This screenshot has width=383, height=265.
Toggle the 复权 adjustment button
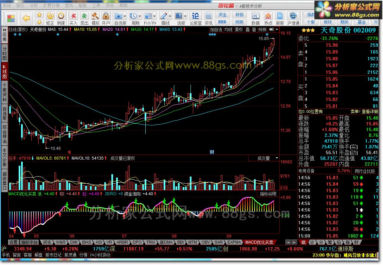click(x=239, y=29)
